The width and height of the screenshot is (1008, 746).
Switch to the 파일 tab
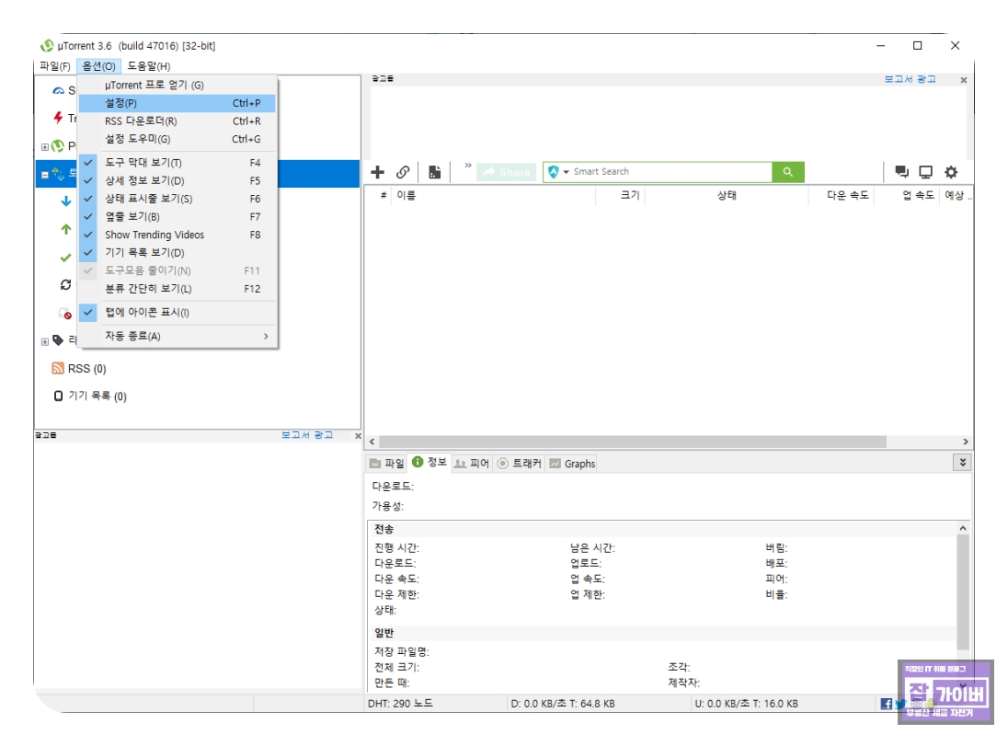(x=387, y=464)
